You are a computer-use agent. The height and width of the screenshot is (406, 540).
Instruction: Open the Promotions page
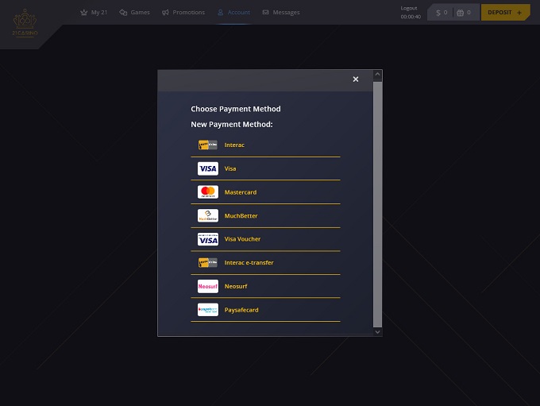183,13
